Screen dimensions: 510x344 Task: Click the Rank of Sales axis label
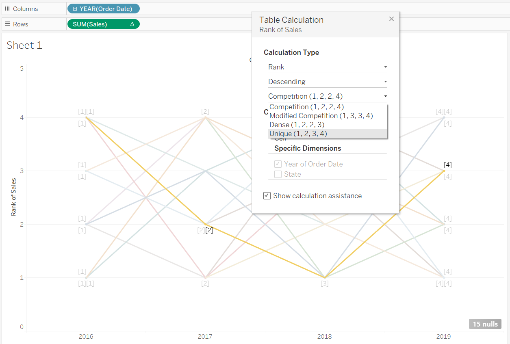click(x=14, y=197)
